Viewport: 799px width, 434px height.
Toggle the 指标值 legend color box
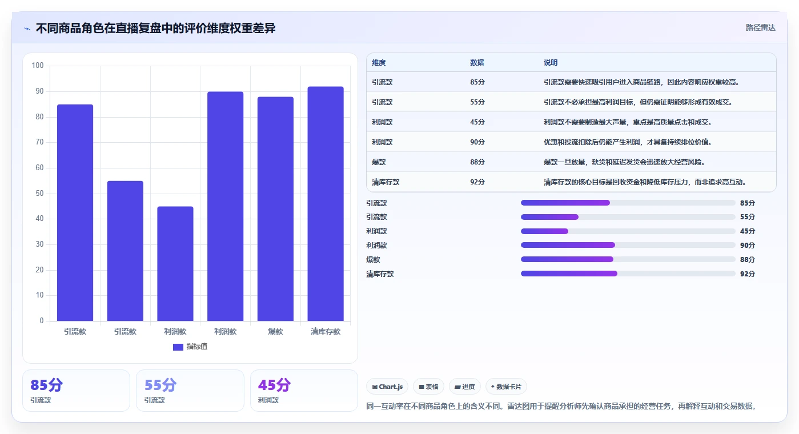click(178, 347)
